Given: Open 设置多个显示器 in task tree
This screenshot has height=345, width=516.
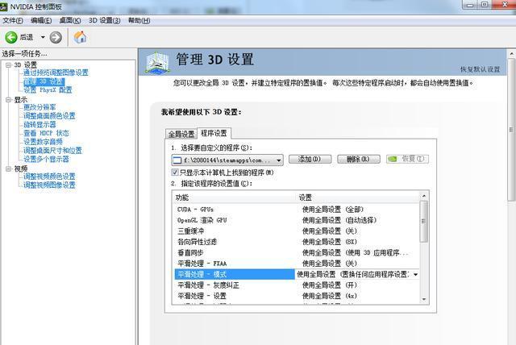Looking at the screenshot, I should click(46, 159).
